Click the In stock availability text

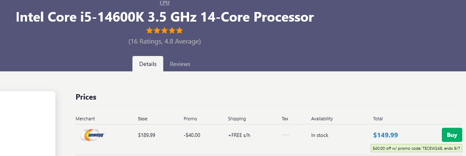pos(319,135)
